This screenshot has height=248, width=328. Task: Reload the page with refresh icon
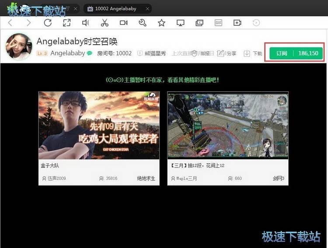coord(48,23)
